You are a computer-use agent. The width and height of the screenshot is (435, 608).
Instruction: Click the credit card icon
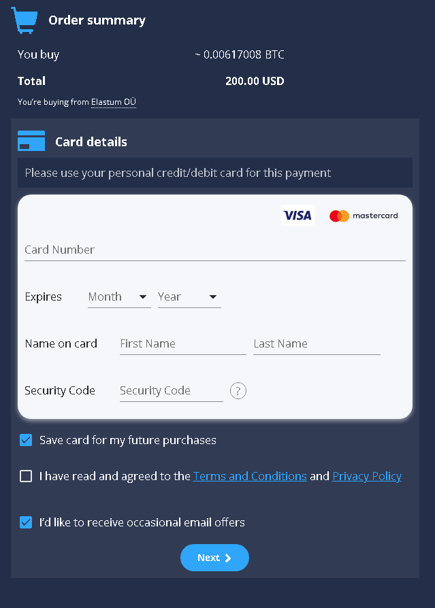pos(31,141)
